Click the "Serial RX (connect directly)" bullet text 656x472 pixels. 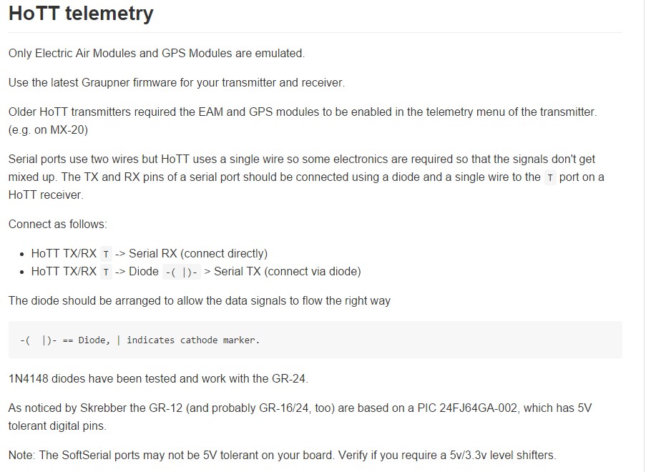[197, 253]
